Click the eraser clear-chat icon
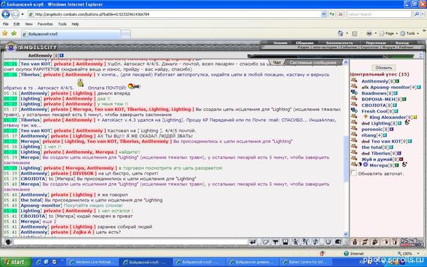Image resolution: width=427 pixels, height=267 pixels. (x=265, y=242)
